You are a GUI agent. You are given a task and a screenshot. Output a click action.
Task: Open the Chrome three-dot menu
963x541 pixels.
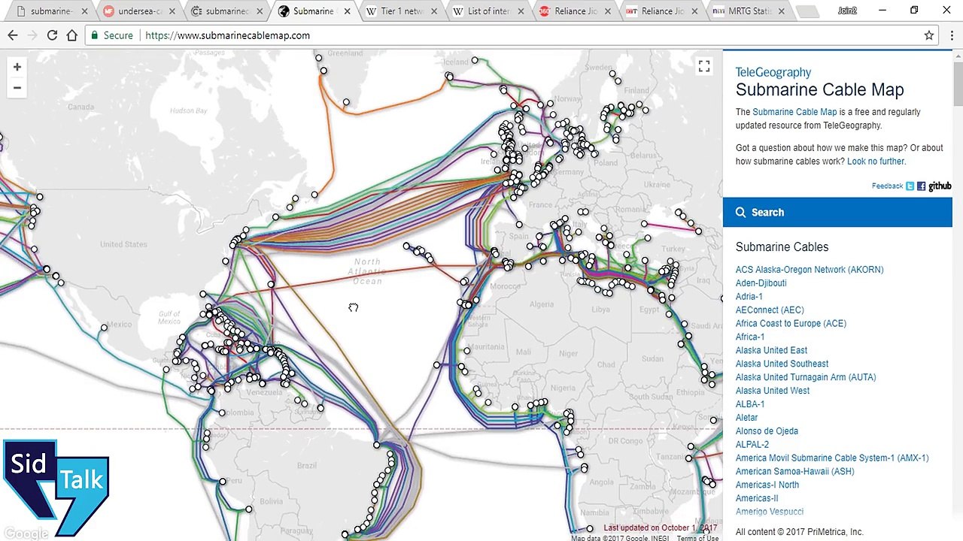point(951,35)
